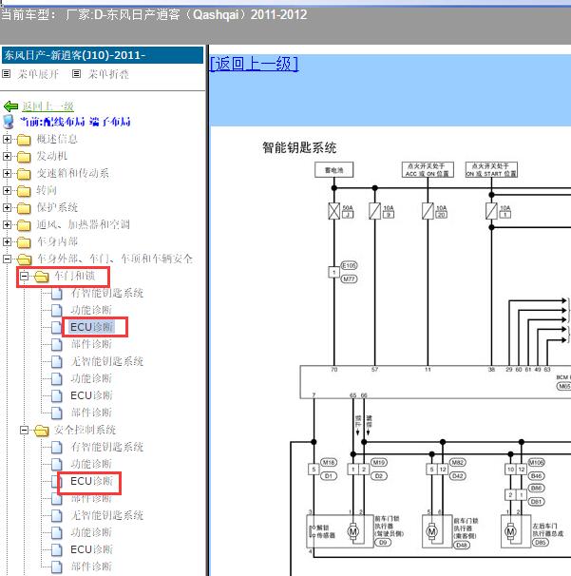Open 功能诊断 right below 有智能钥匙系统 in 车门和锁
571x576 pixels.
tap(91, 310)
